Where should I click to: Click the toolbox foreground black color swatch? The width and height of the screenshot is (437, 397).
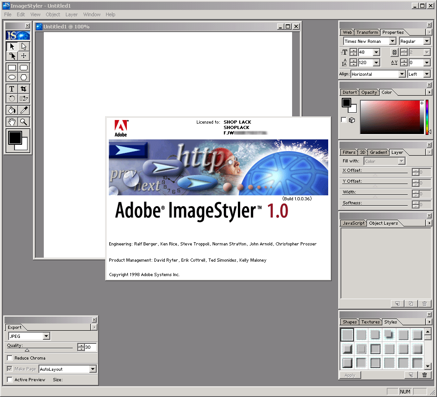coord(15,138)
